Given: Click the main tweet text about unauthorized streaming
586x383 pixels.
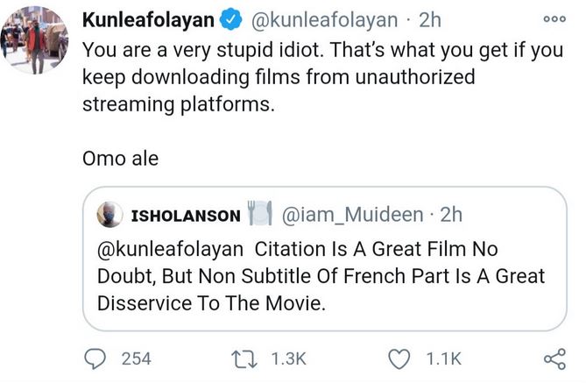Looking at the screenshot, I should pyautogui.click(x=289, y=76).
